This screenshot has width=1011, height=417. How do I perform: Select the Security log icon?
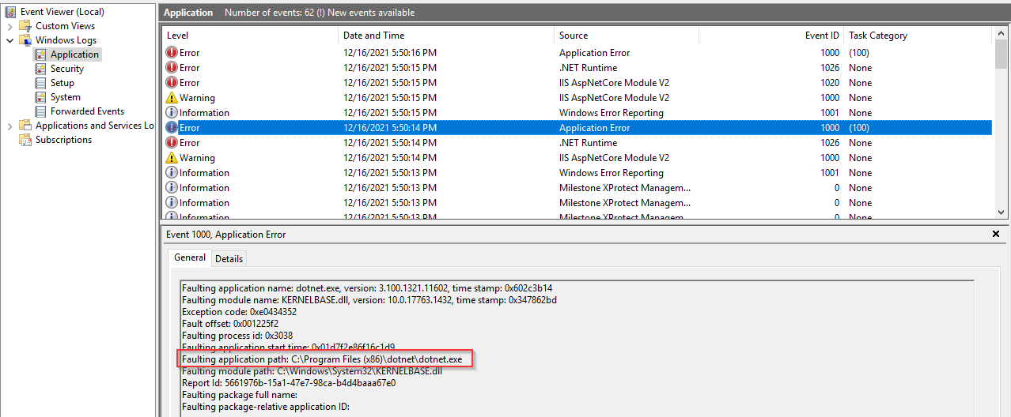click(41, 69)
